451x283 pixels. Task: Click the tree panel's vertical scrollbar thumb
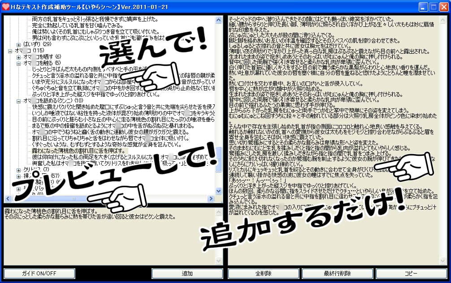[x=219, y=159]
